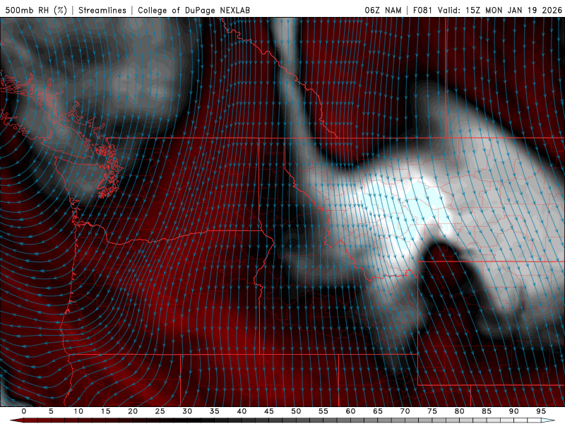The width and height of the screenshot is (565, 424).
Task: Click the colorbar label '55'
Action: pos(323,411)
